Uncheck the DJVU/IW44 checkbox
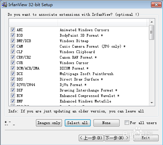 point(13,85)
